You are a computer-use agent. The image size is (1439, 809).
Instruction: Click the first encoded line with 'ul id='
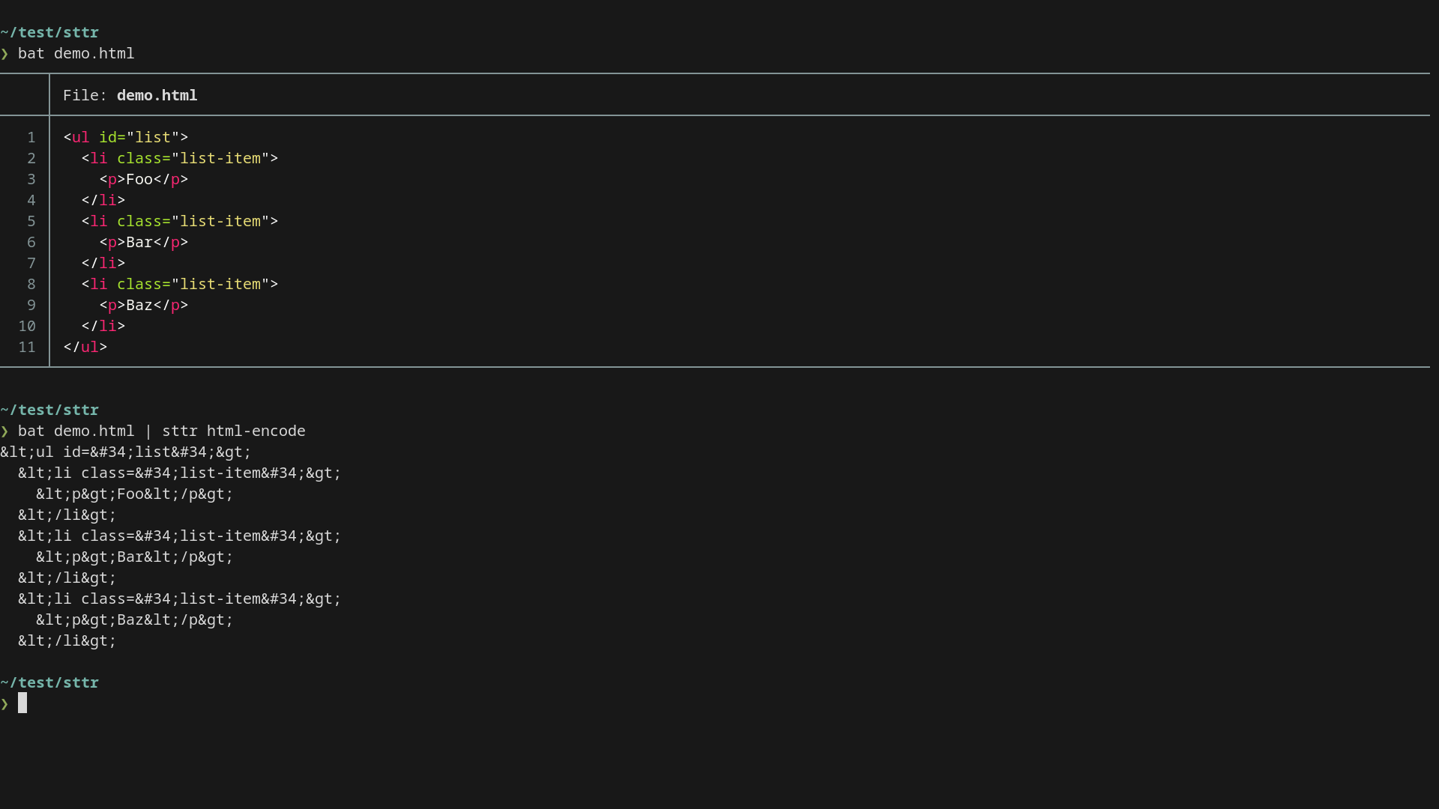pos(126,452)
